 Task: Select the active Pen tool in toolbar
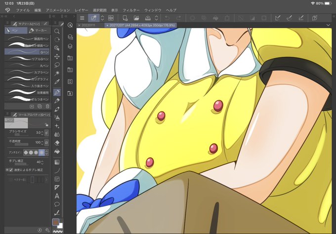(x=57, y=92)
